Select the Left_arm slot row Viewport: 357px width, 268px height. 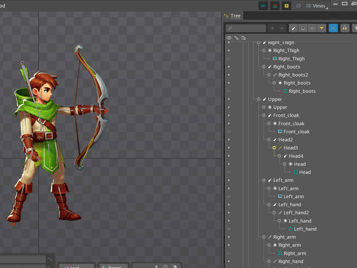[x=288, y=188]
